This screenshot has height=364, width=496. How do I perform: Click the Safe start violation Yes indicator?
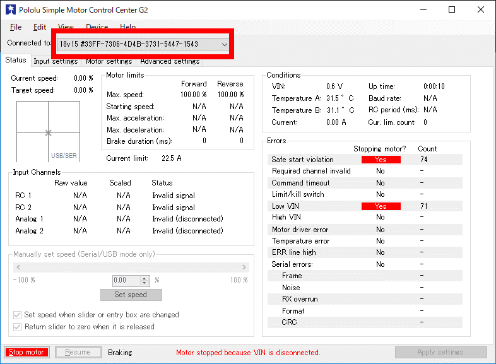[x=381, y=160]
